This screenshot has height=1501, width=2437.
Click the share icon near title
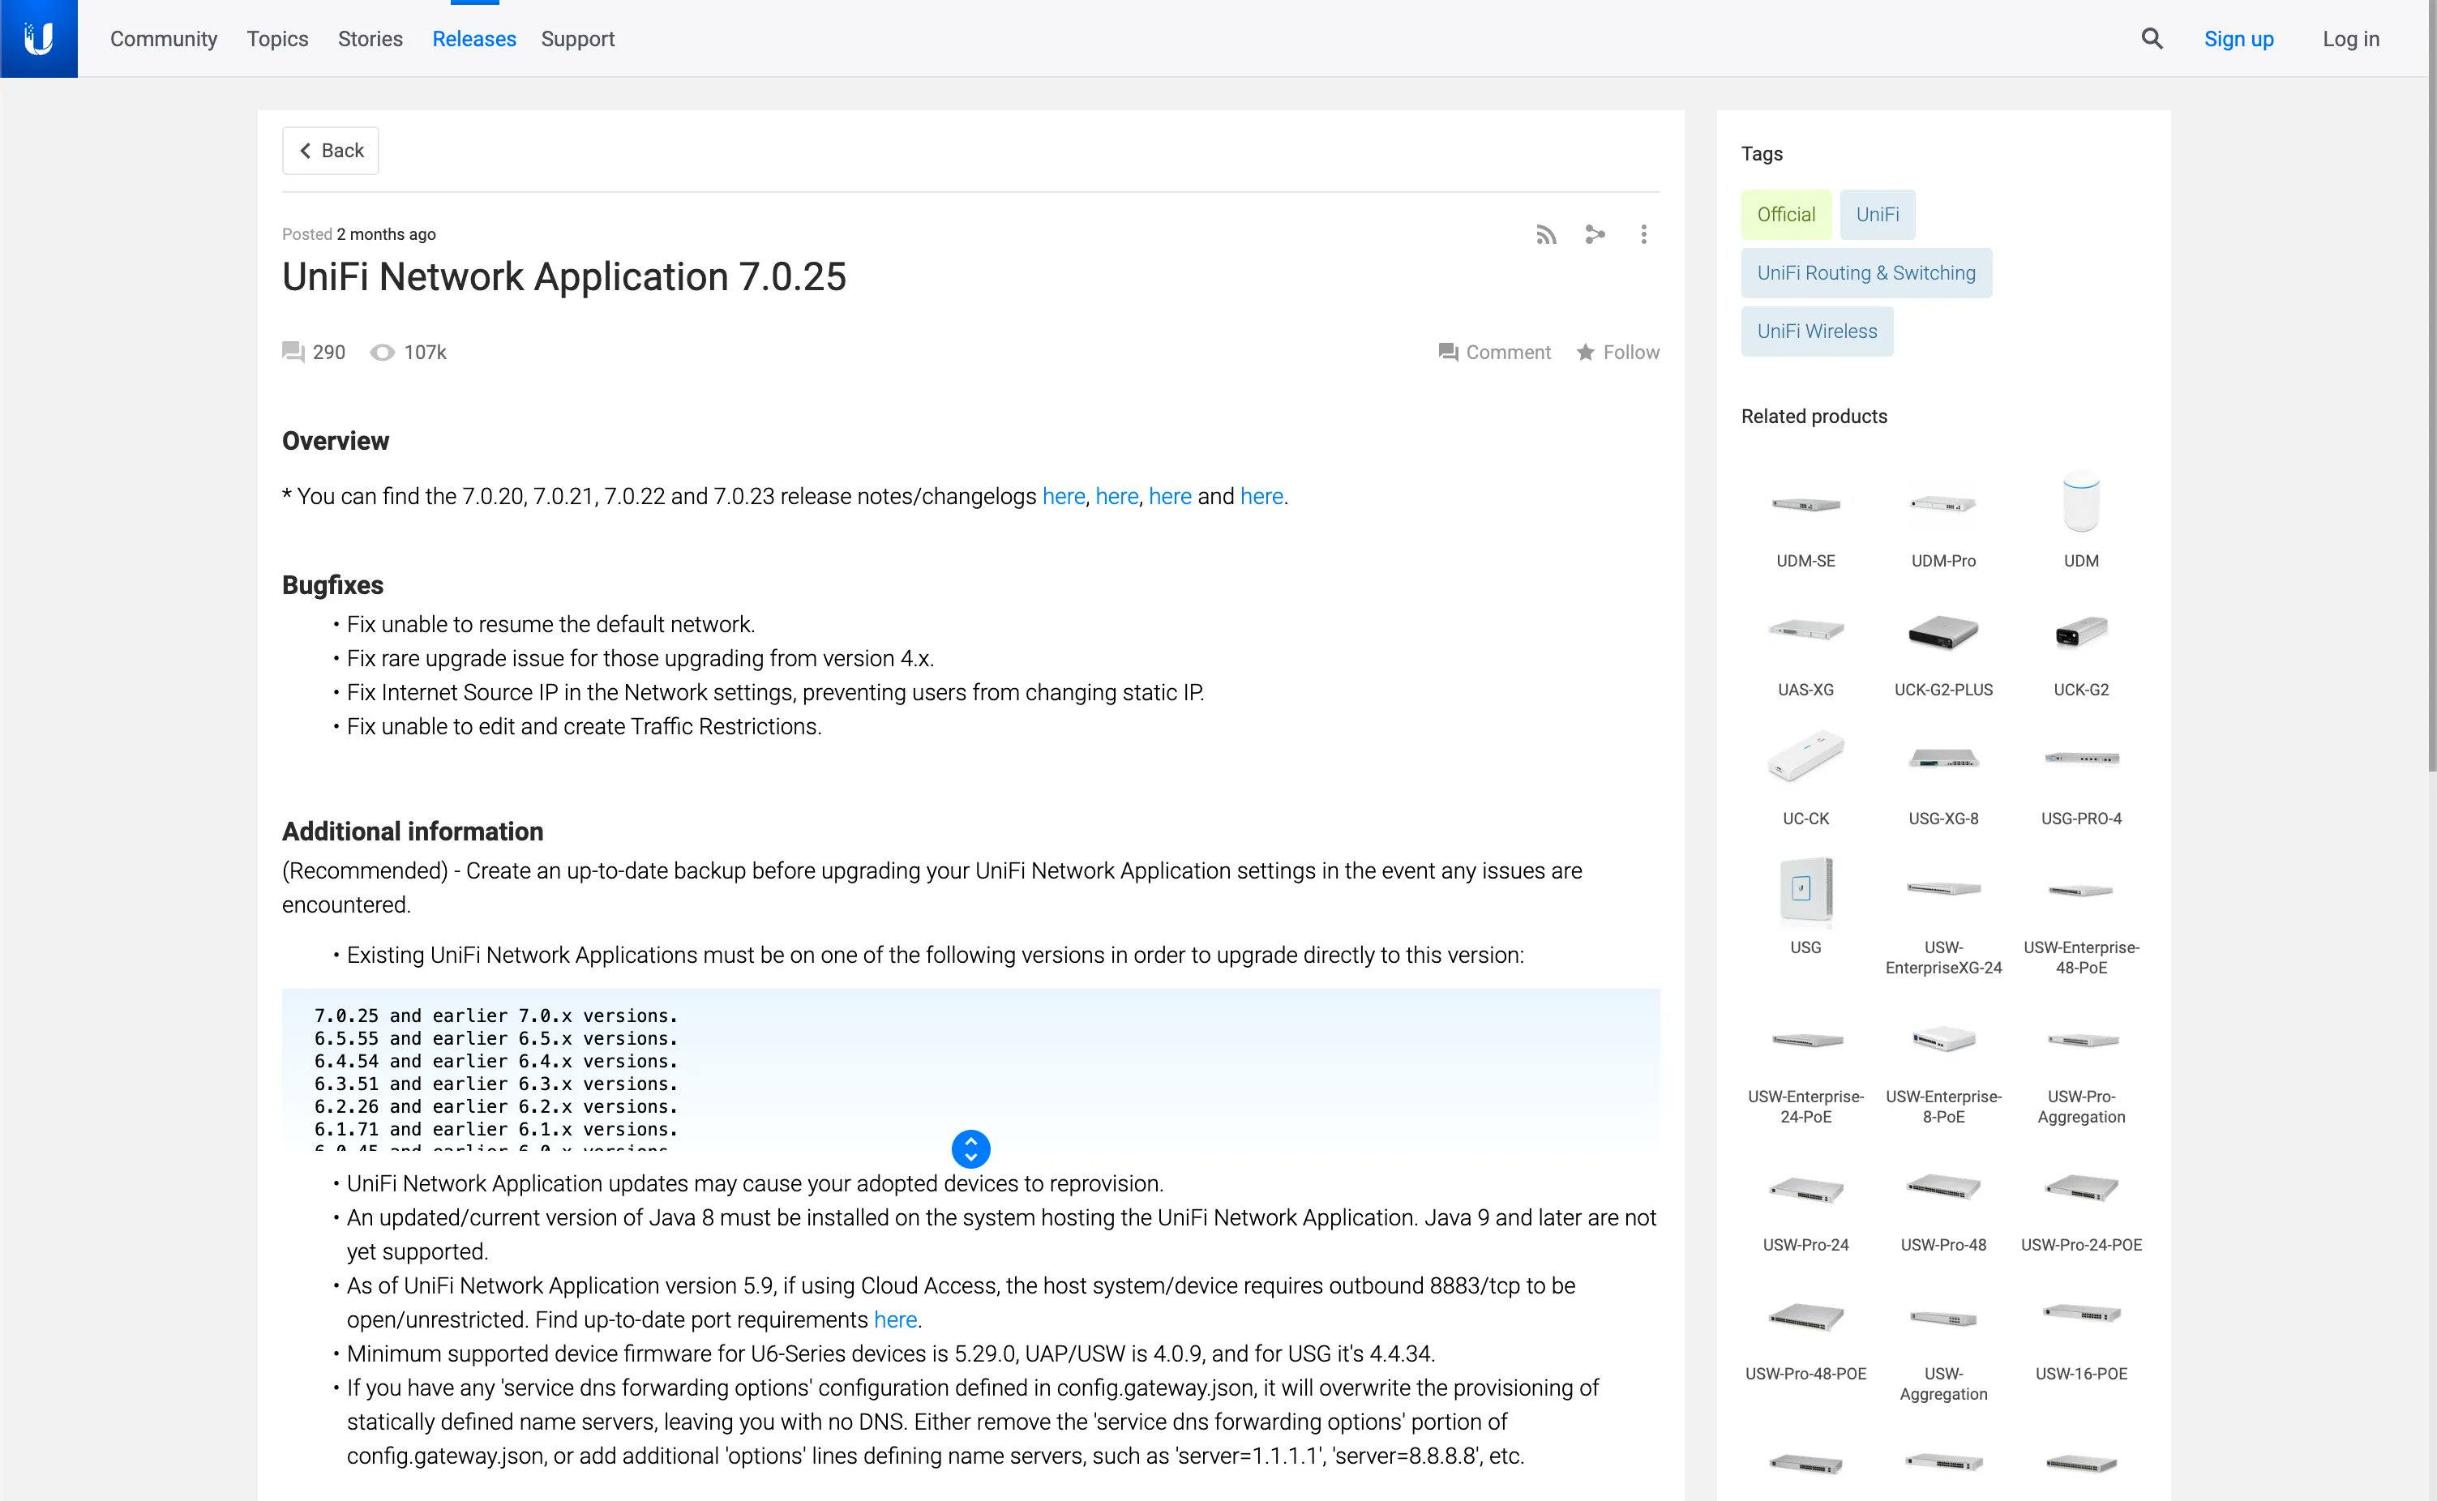tap(1595, 234)
